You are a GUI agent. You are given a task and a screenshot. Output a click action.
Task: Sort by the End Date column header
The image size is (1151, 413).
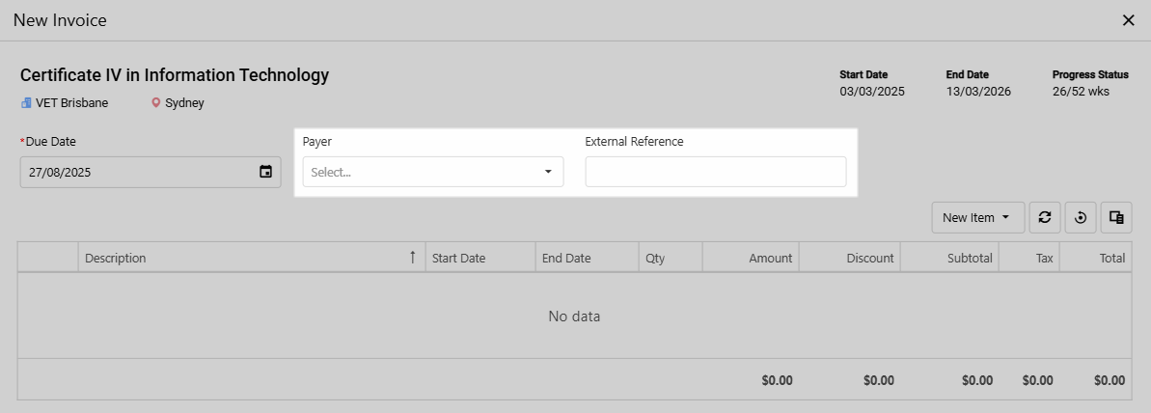566,258
